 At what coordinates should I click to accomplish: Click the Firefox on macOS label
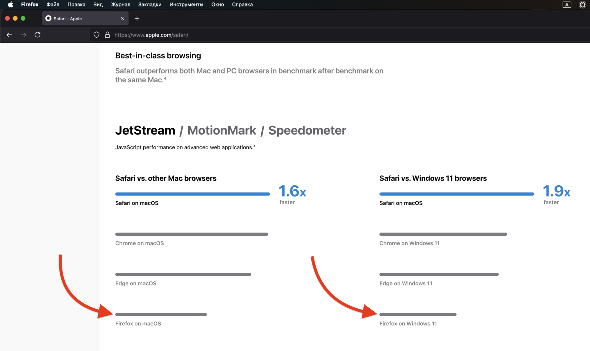[x=138, y=324]
